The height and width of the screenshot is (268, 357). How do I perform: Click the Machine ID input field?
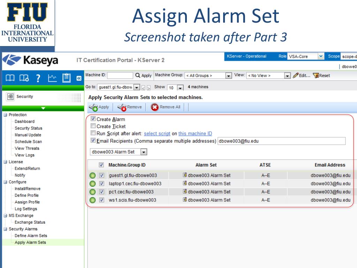[x=120, y=75]
